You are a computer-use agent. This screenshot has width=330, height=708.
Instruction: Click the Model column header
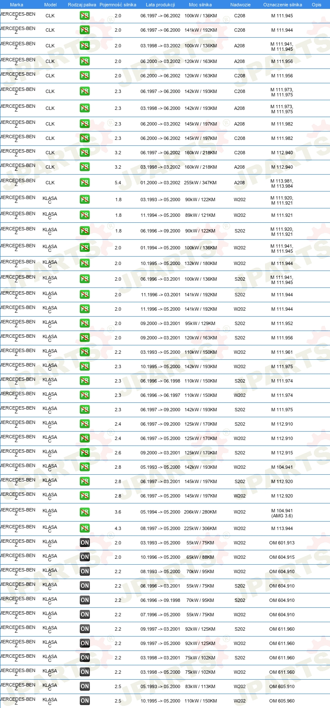coord(50,5)
